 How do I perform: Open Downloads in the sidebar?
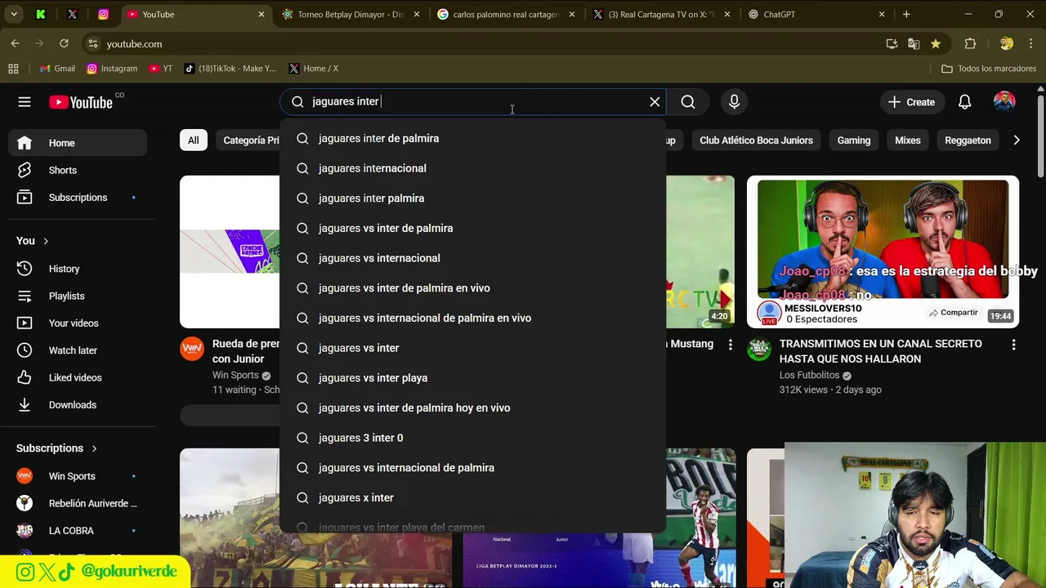coord(78,405)
